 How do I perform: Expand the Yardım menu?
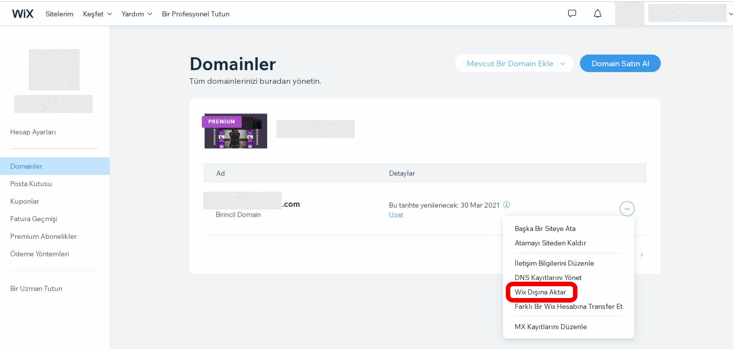(137, 14)
